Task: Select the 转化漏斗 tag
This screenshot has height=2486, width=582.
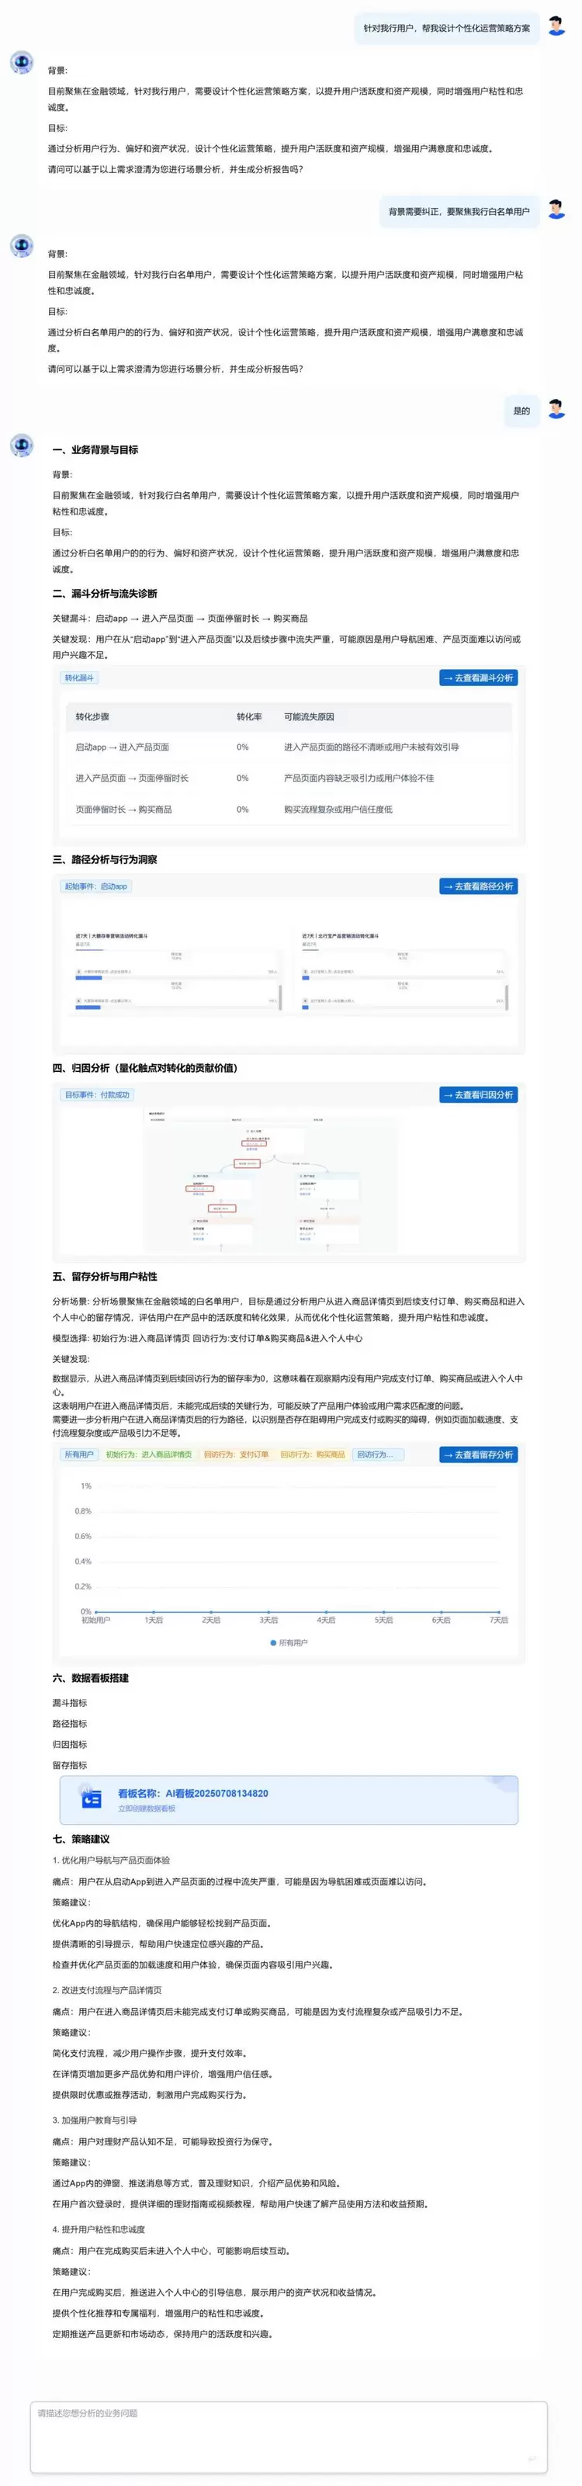Action: click(x=79, y=678)
